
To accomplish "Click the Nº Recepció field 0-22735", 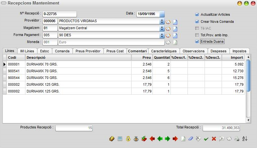I will 60,14.
